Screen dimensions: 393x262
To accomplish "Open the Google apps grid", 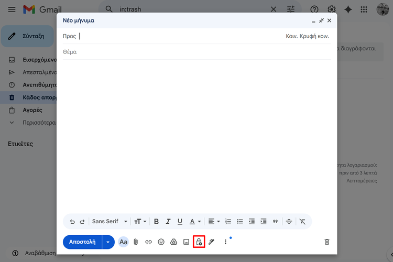I will 364,9.
